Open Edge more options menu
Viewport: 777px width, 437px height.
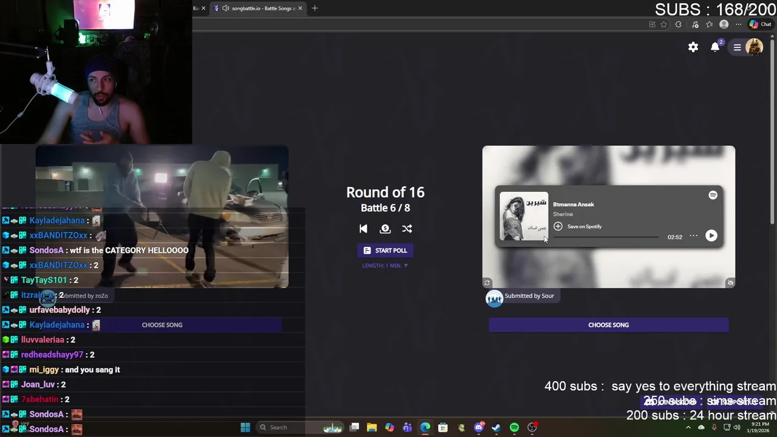pyautogui.click(x=738, y=24)
